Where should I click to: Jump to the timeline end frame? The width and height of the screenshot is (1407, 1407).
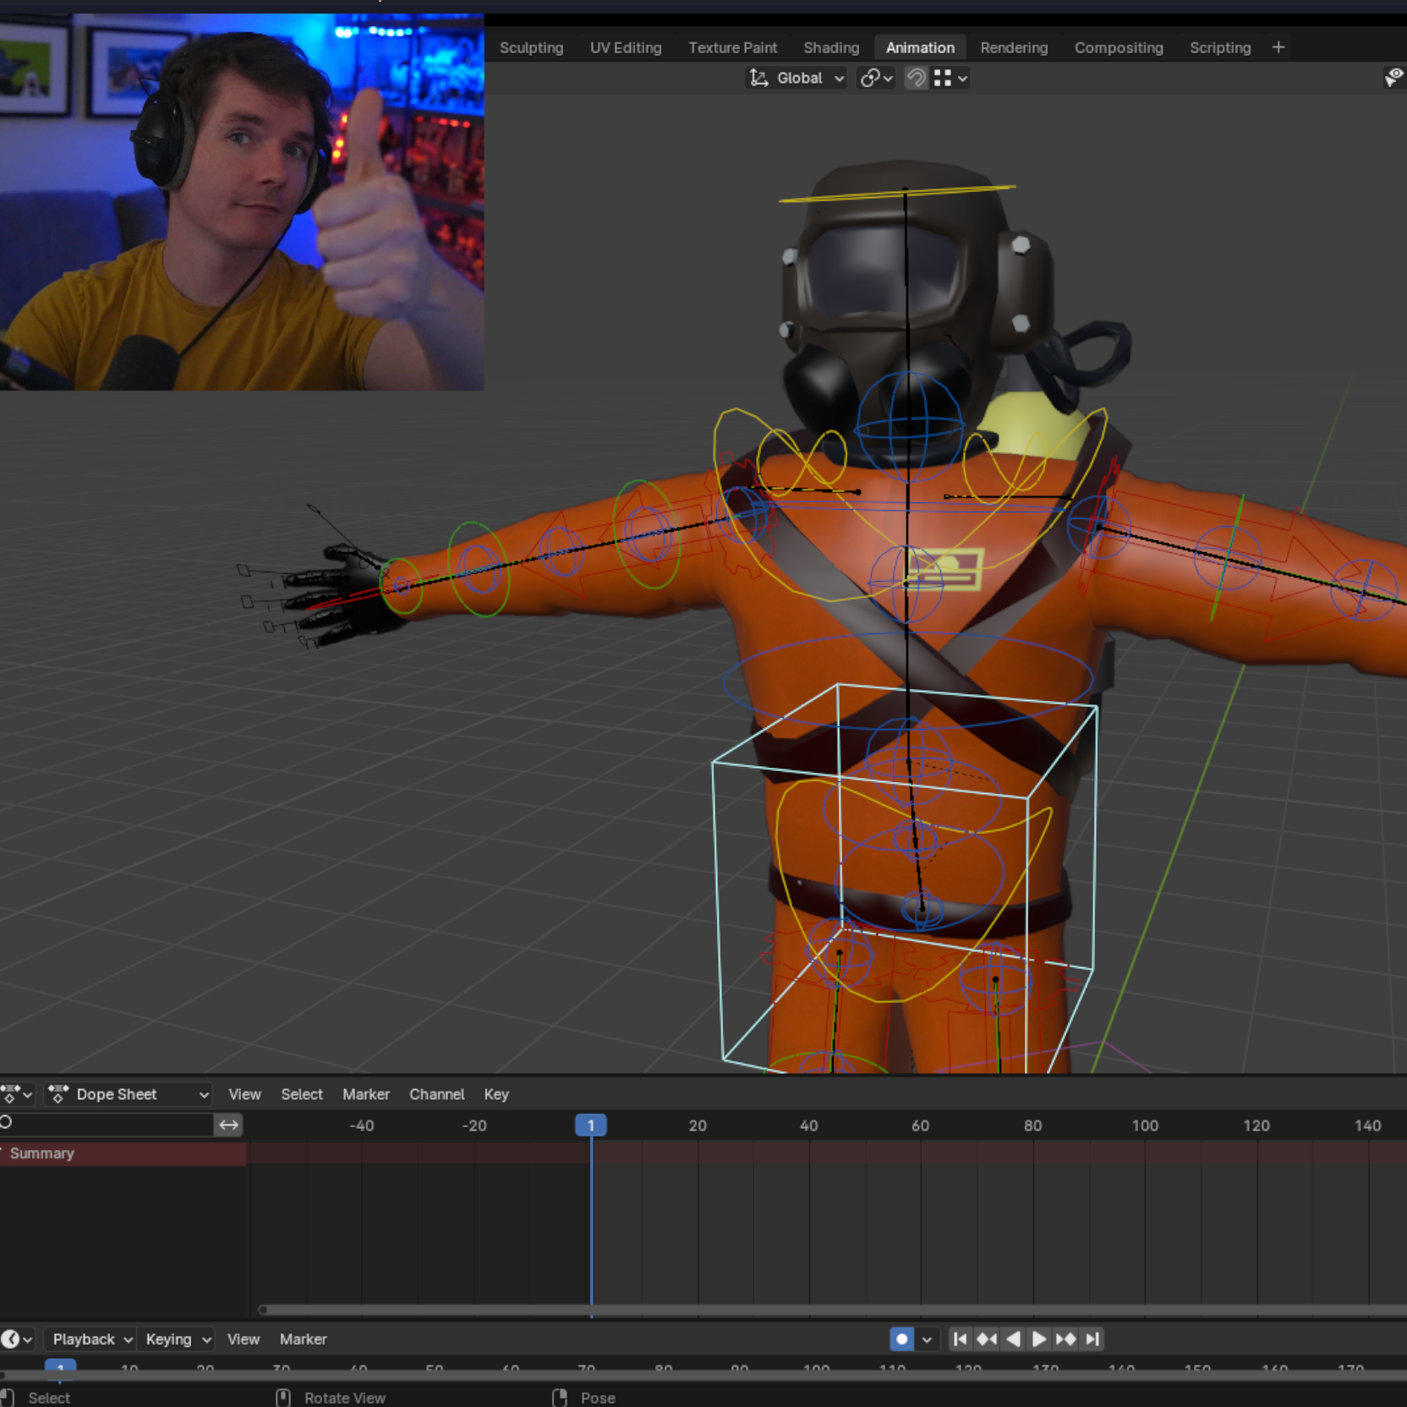coord(1092,1339)
